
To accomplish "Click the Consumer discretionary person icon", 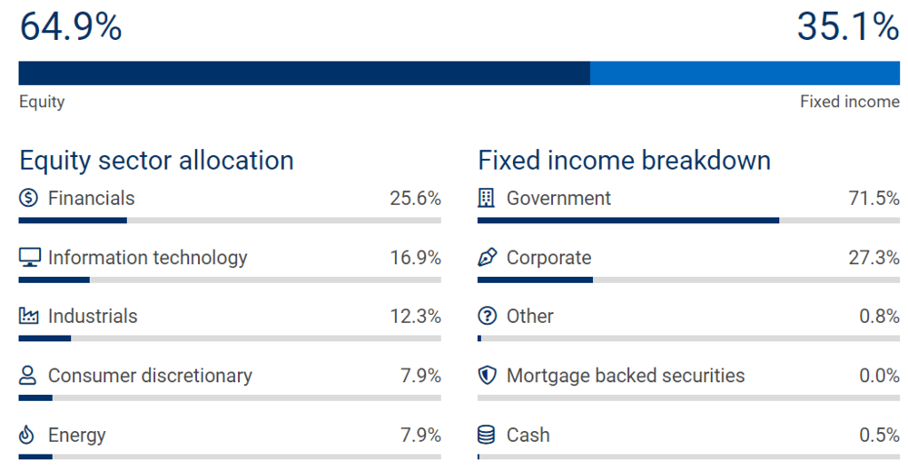I will click(27, 376).
